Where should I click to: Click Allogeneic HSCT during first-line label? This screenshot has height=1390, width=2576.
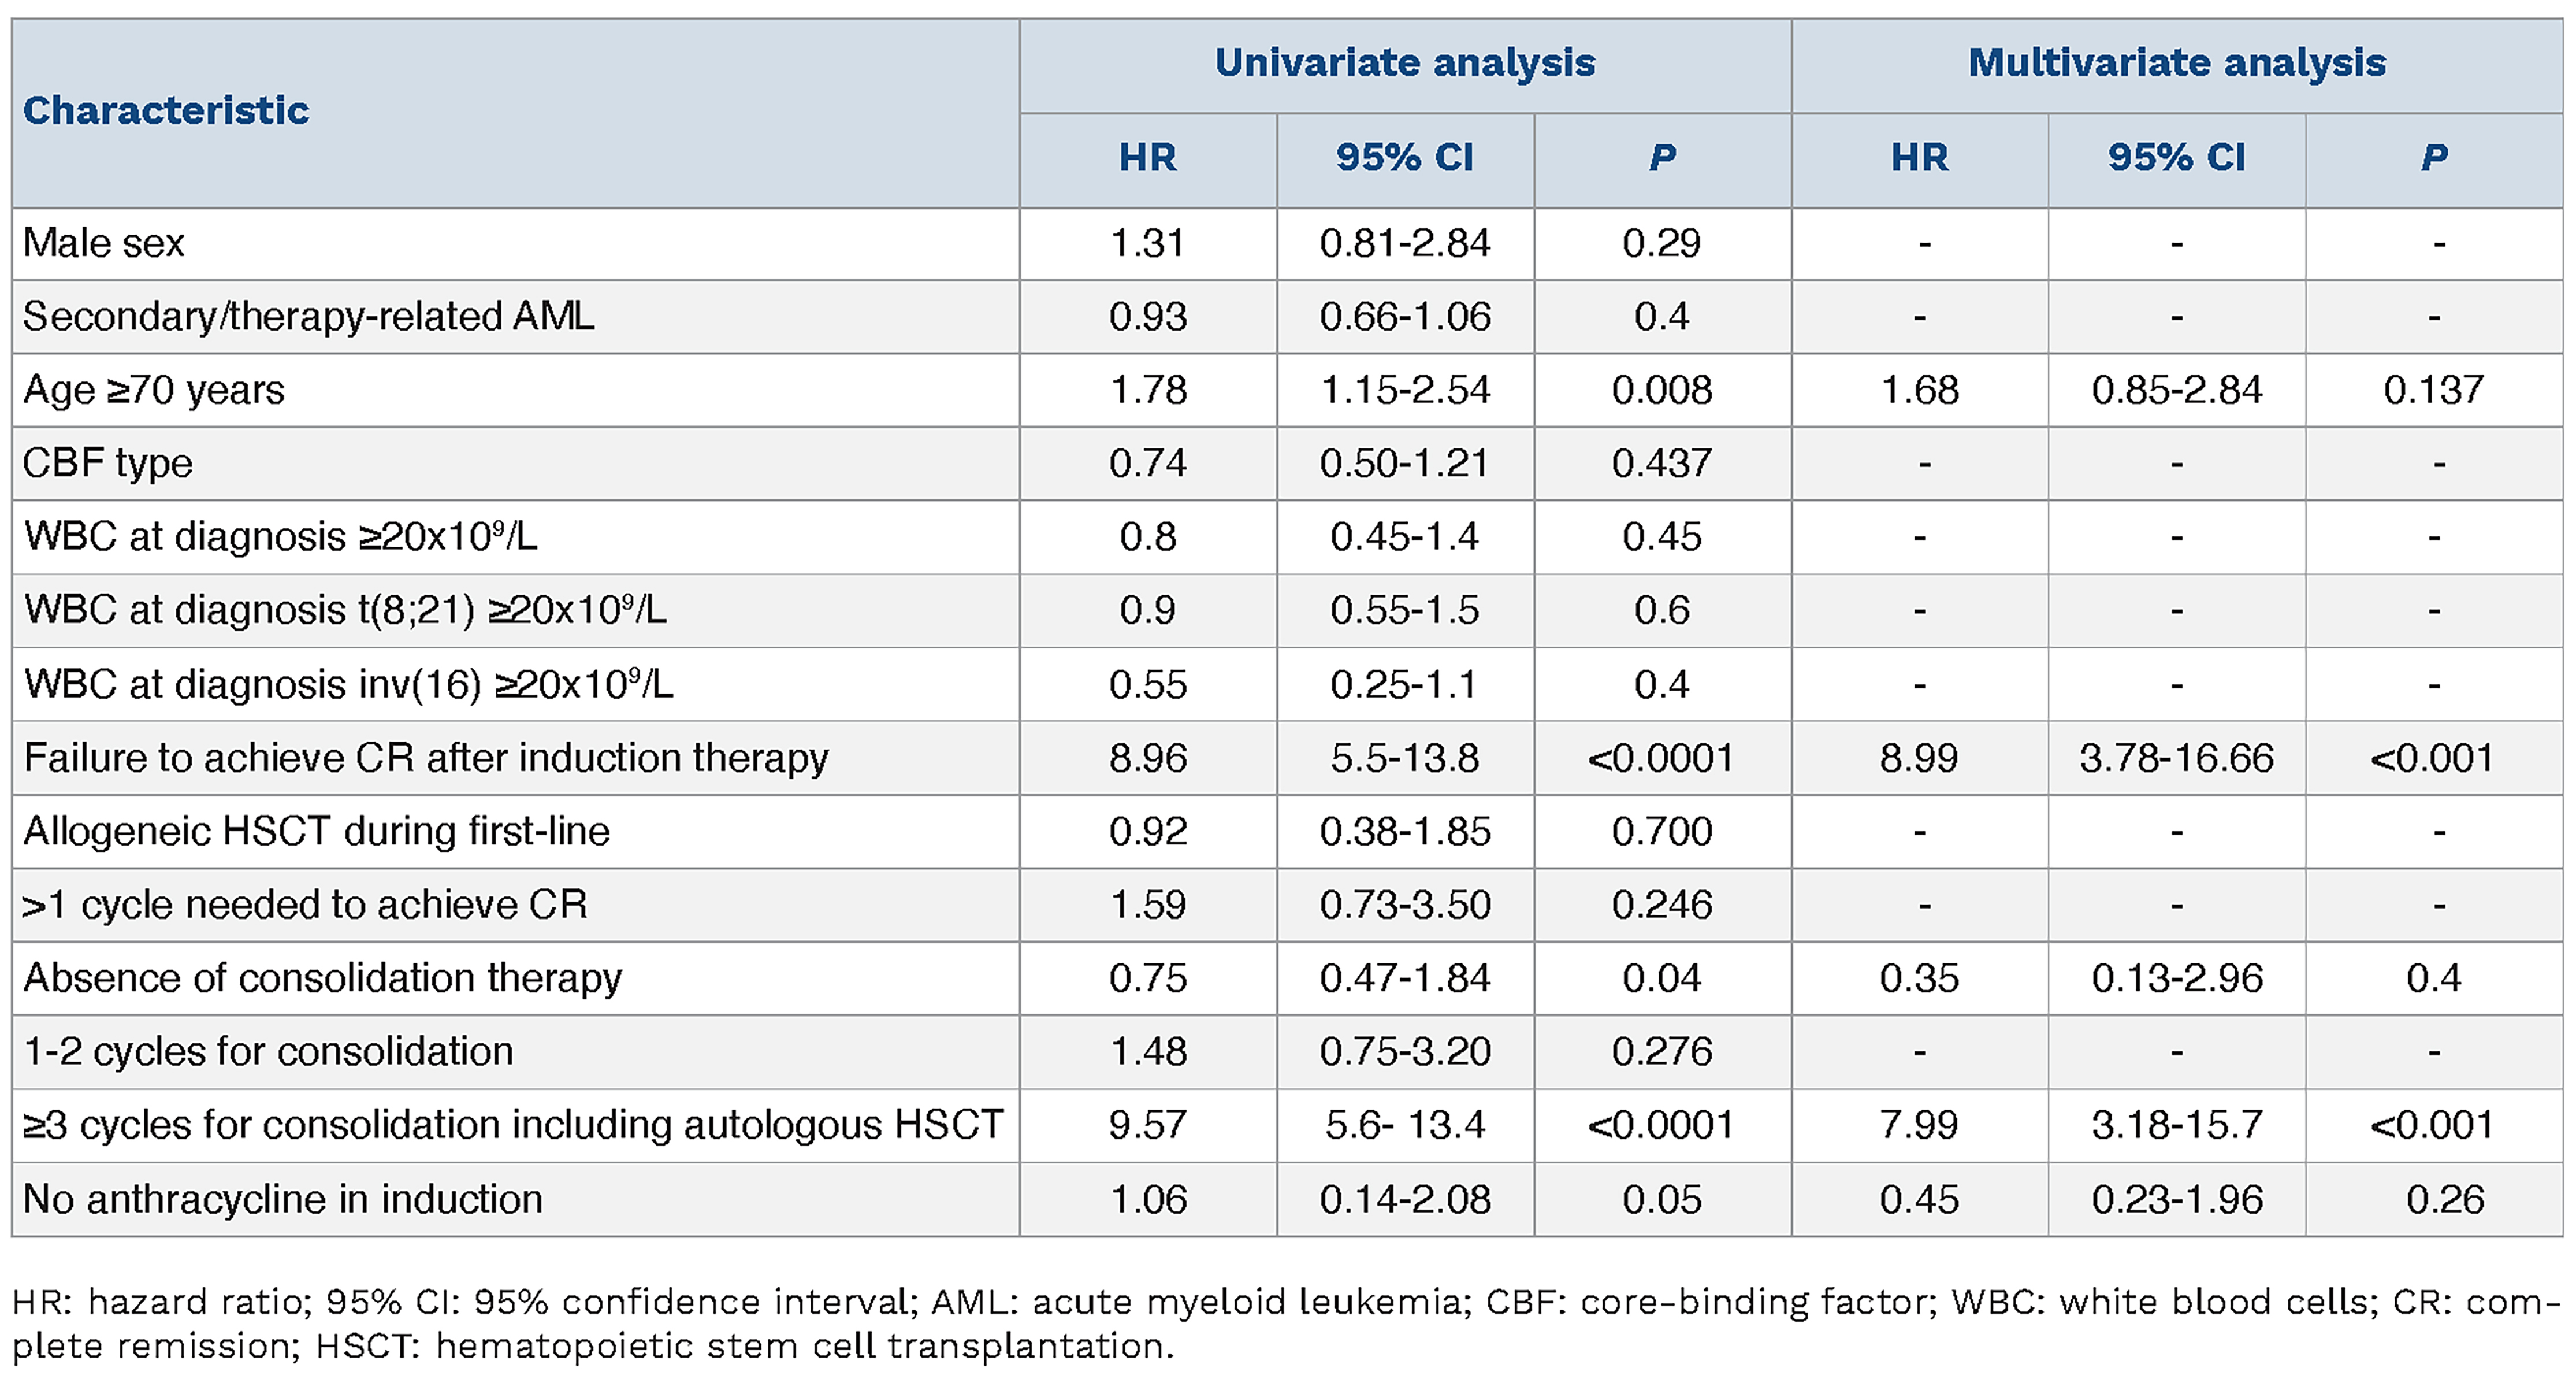316,832
